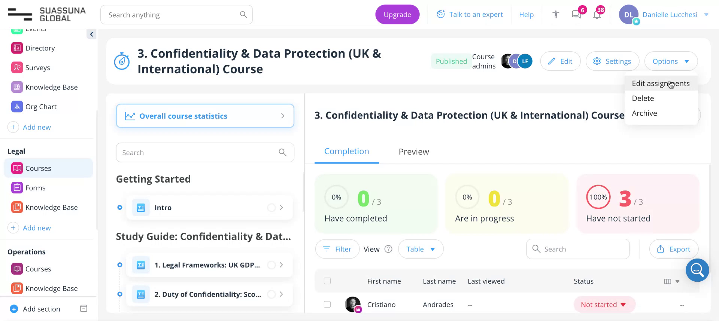Expand the Table view dropdown
The height and width of the screenshot is (321, 719).
(x=421, y=249)
